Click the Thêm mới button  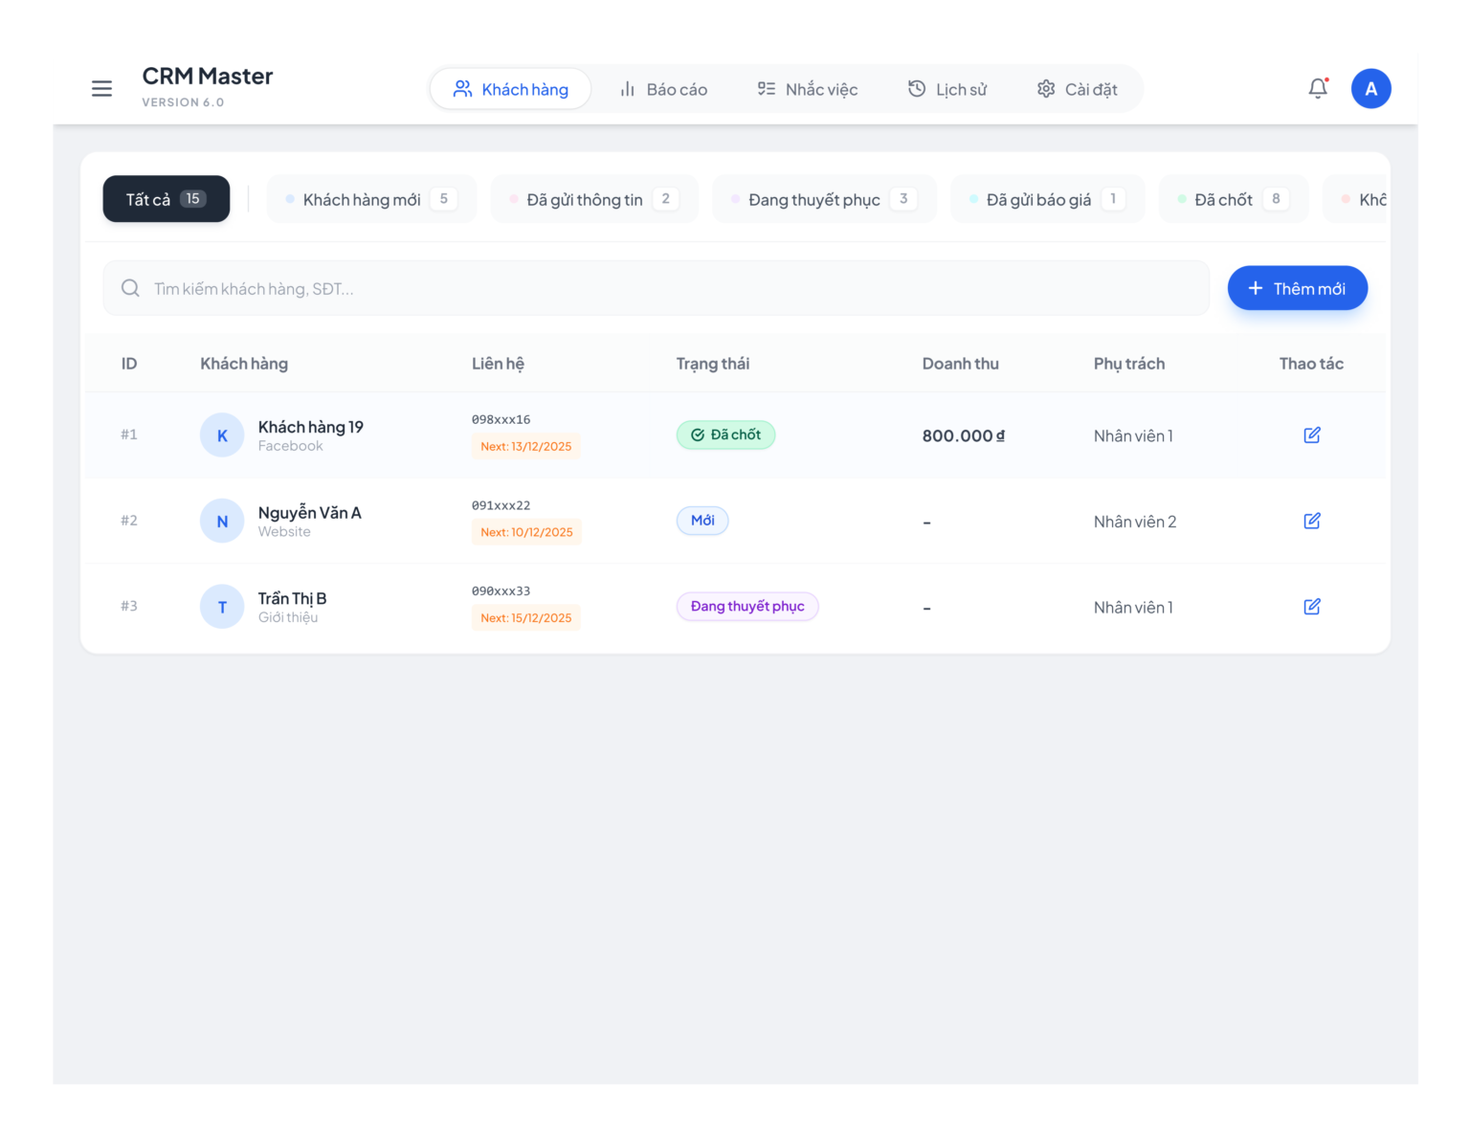(1297, 288)
